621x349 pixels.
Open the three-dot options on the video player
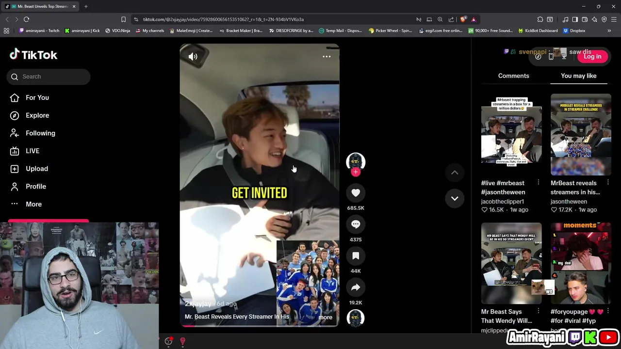coord(327,57)
